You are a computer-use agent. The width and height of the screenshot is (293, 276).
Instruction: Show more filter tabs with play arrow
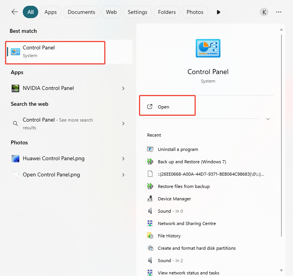point(218,12)
